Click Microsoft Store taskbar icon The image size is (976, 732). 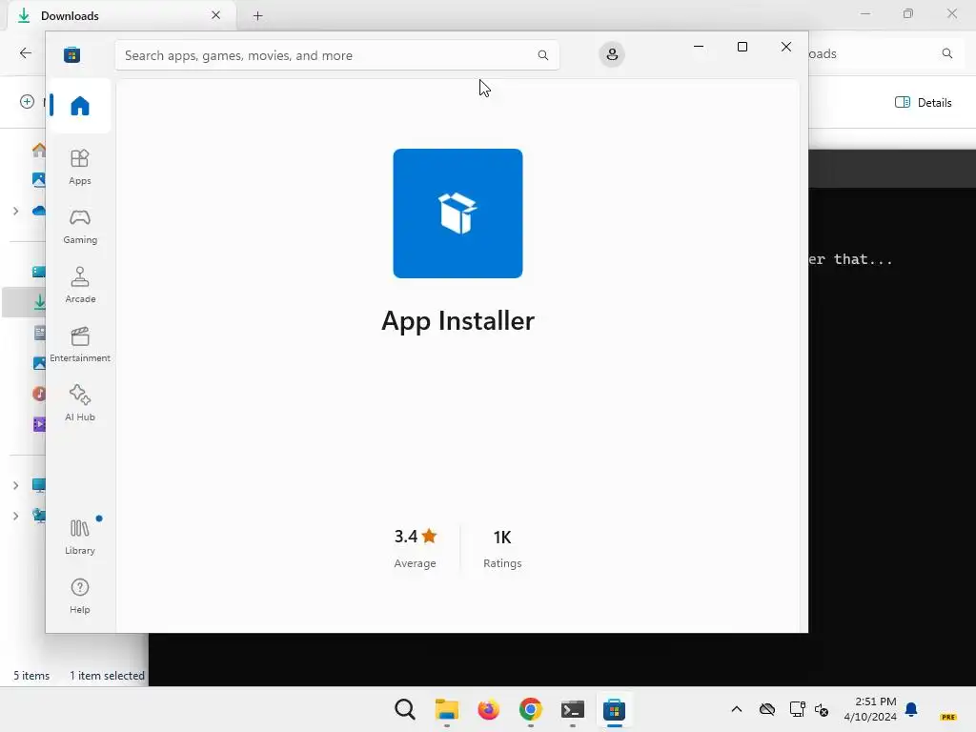[614, 709]
